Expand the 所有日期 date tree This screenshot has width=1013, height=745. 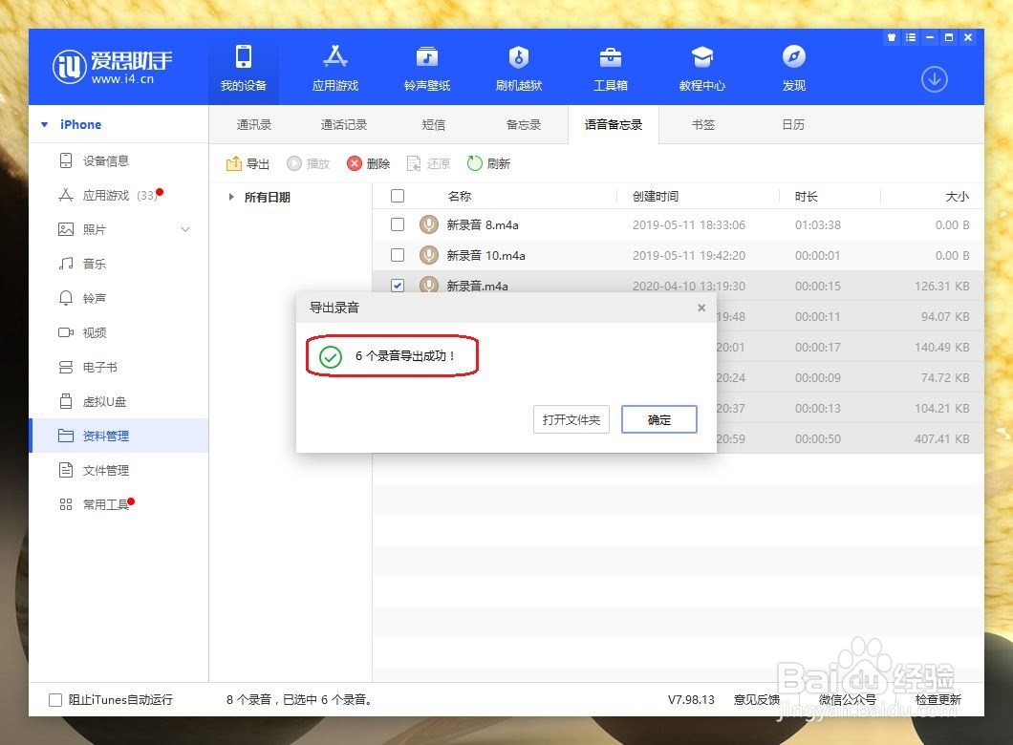pyautogui.click(x=230, y=197)
